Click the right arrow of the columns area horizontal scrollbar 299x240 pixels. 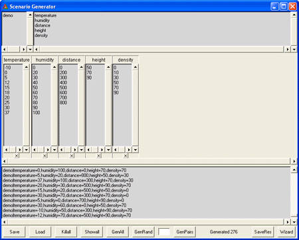(294, 161)
